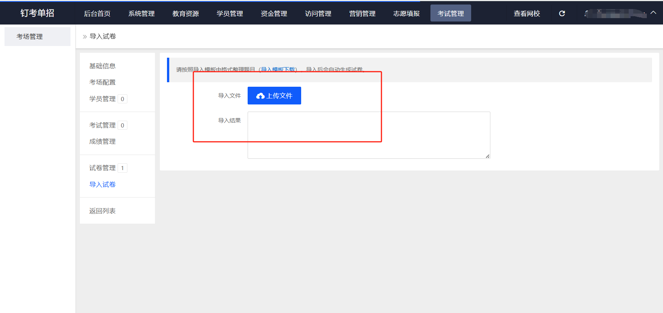Viewport: 663px width, 313px height.
Task: Go to 考场配置 in the side panel
Action: tap(102, 82)
